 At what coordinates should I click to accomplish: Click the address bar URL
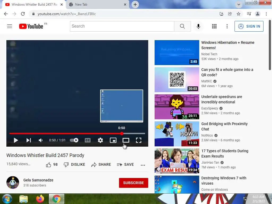pyautogui.click(x=67, y=14)
